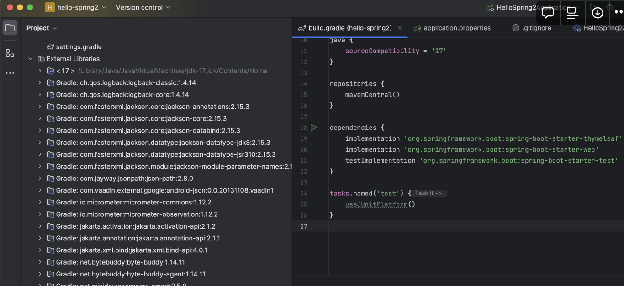
Task: Click the spring-boot-starter-web dependency string
Action: click(501, 149)
